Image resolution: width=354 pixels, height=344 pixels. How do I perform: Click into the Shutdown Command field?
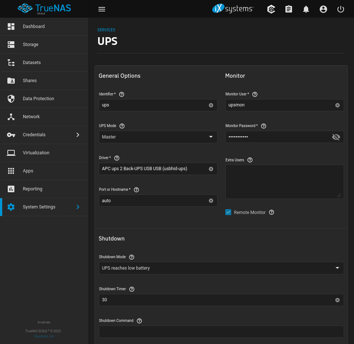tap(221, 331)
